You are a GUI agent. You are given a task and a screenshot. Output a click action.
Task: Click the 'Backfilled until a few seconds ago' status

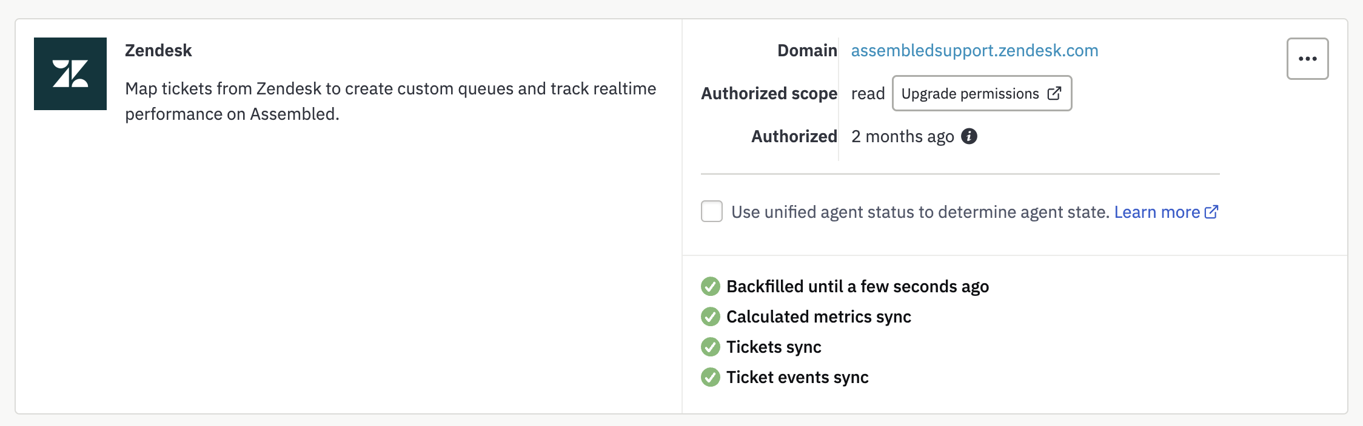pos(857,286)
